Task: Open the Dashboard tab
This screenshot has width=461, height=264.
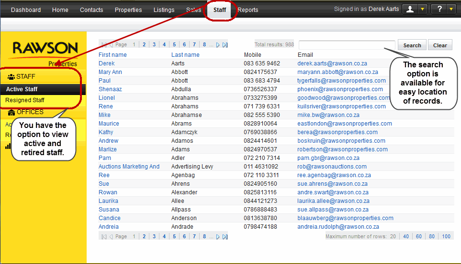Action: [x=26, y=10]
